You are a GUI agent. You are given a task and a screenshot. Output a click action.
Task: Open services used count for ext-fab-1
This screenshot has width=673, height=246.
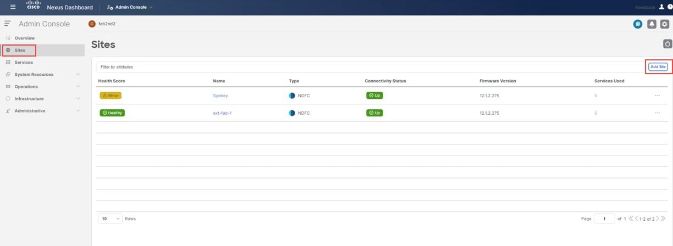pos(595,113)
